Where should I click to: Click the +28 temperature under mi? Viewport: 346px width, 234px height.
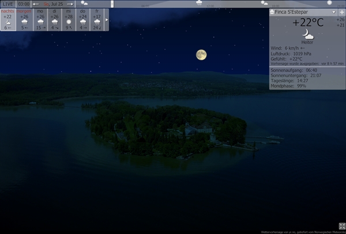(x=69, y=17)
